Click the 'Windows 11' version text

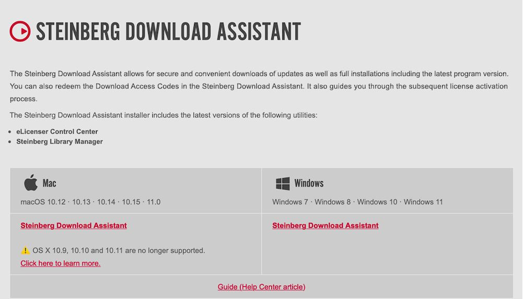[x=423, y=202]
